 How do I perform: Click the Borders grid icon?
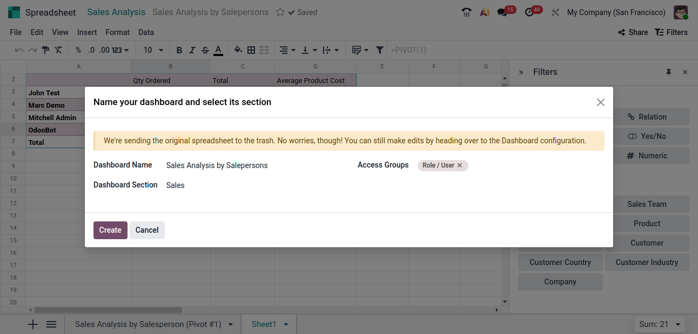click(x=251, y=50)
